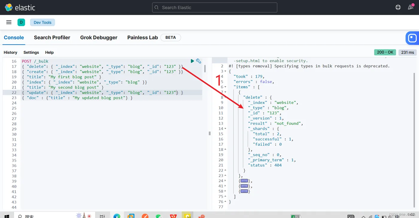Switch to the Console tab
The image size is (419, 218).
point(14,37)
